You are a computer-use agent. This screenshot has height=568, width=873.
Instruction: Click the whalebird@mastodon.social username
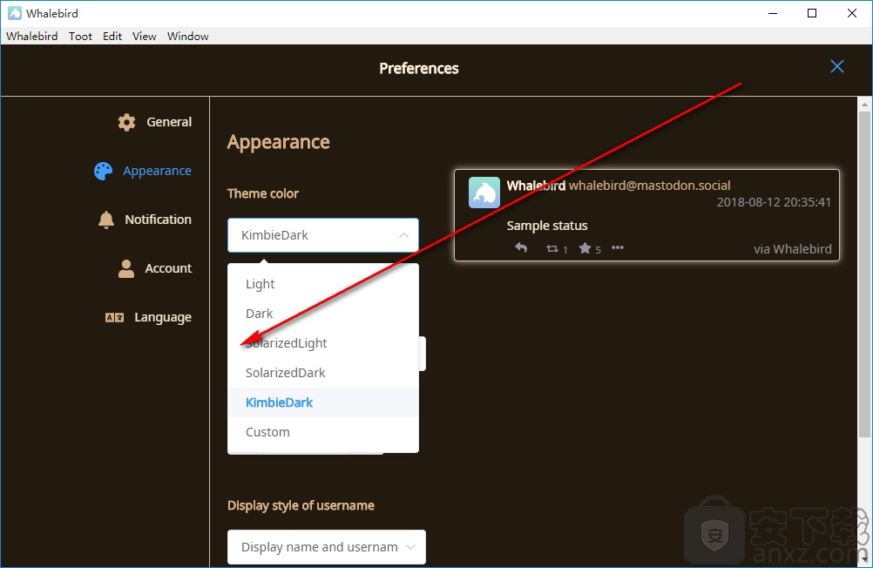click(649, 186)
